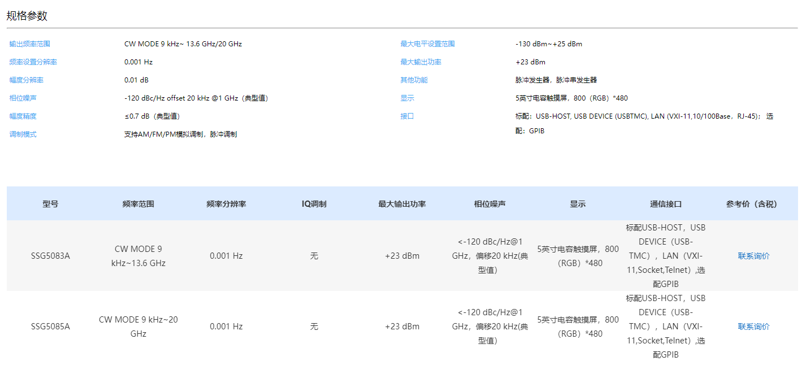The height and width of the screenshot is (383, 802).
Task: Click the value CW MODE 9 kHz~ 13.6 GHz/20 GHz
Action: coord(183,44)
